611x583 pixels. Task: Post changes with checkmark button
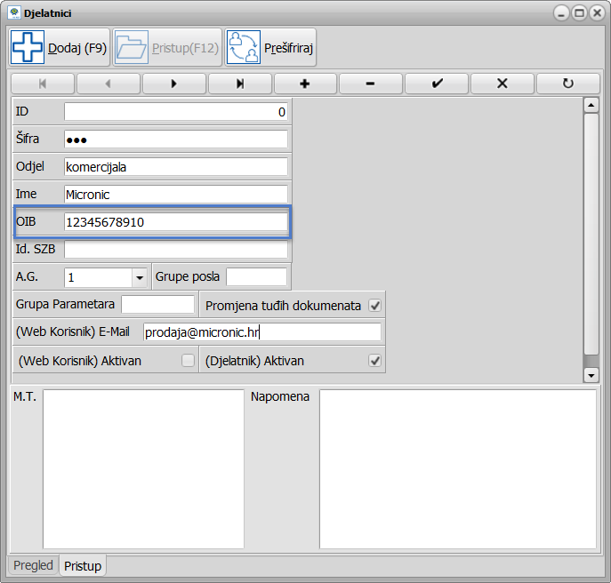click(x=437, y=84)
